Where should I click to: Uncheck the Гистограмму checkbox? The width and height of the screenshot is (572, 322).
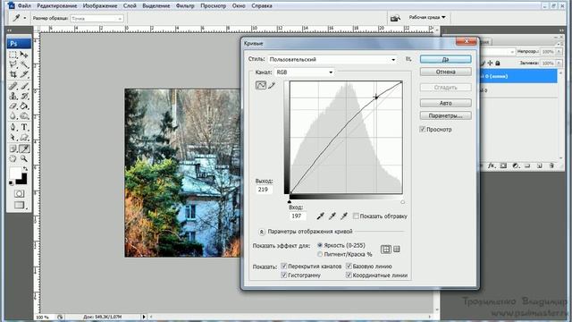click(284, 275)
